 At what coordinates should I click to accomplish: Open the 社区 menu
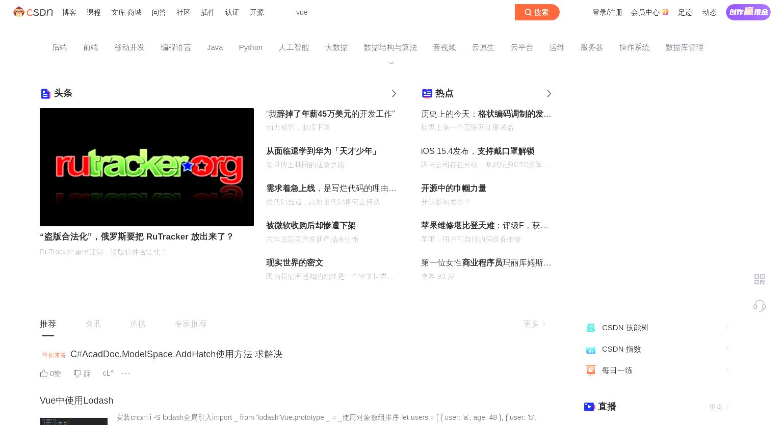(x=184, y=12)
